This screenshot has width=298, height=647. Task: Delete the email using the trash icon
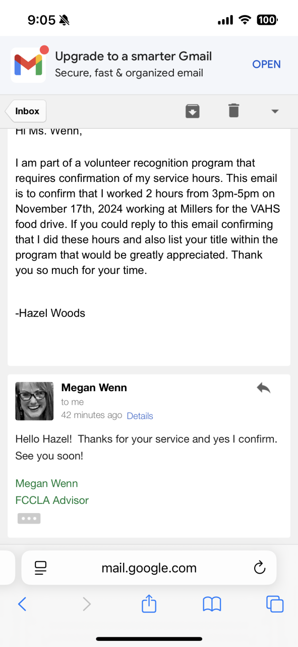pyautogui.click(x=233, y=110)
